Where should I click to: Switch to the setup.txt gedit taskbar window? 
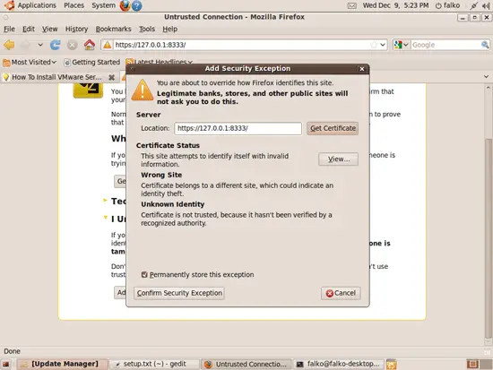[x=154, y=364]
